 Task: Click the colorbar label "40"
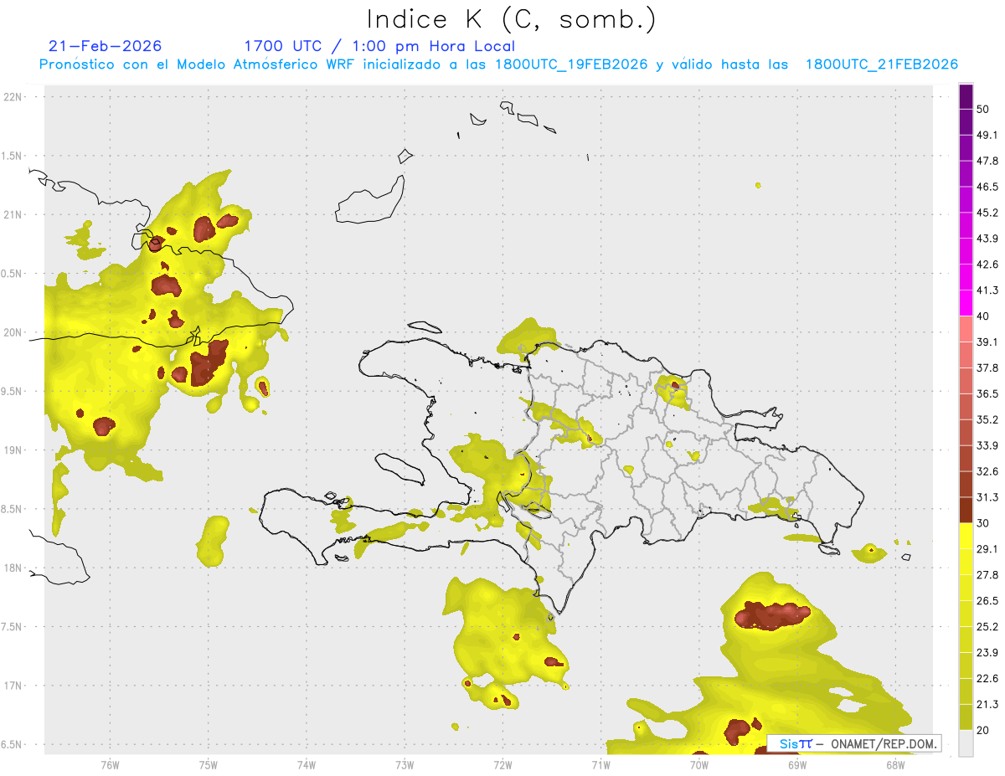coord(983,316)
